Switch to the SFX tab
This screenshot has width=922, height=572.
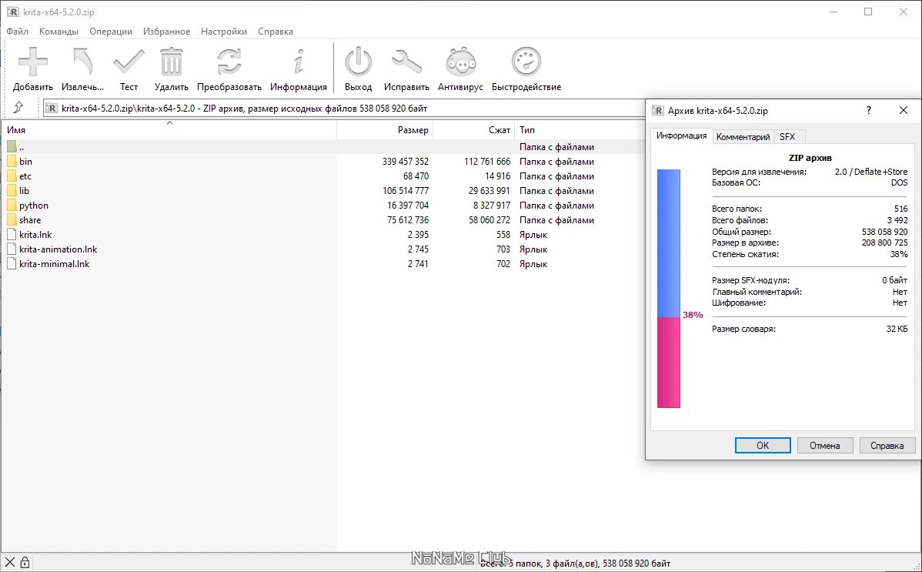(x=787, y=137)
